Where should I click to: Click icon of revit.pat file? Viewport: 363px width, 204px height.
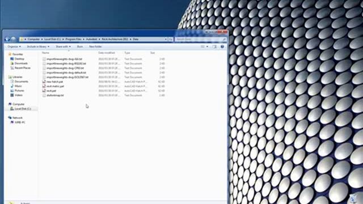click(x=44, y=91)
